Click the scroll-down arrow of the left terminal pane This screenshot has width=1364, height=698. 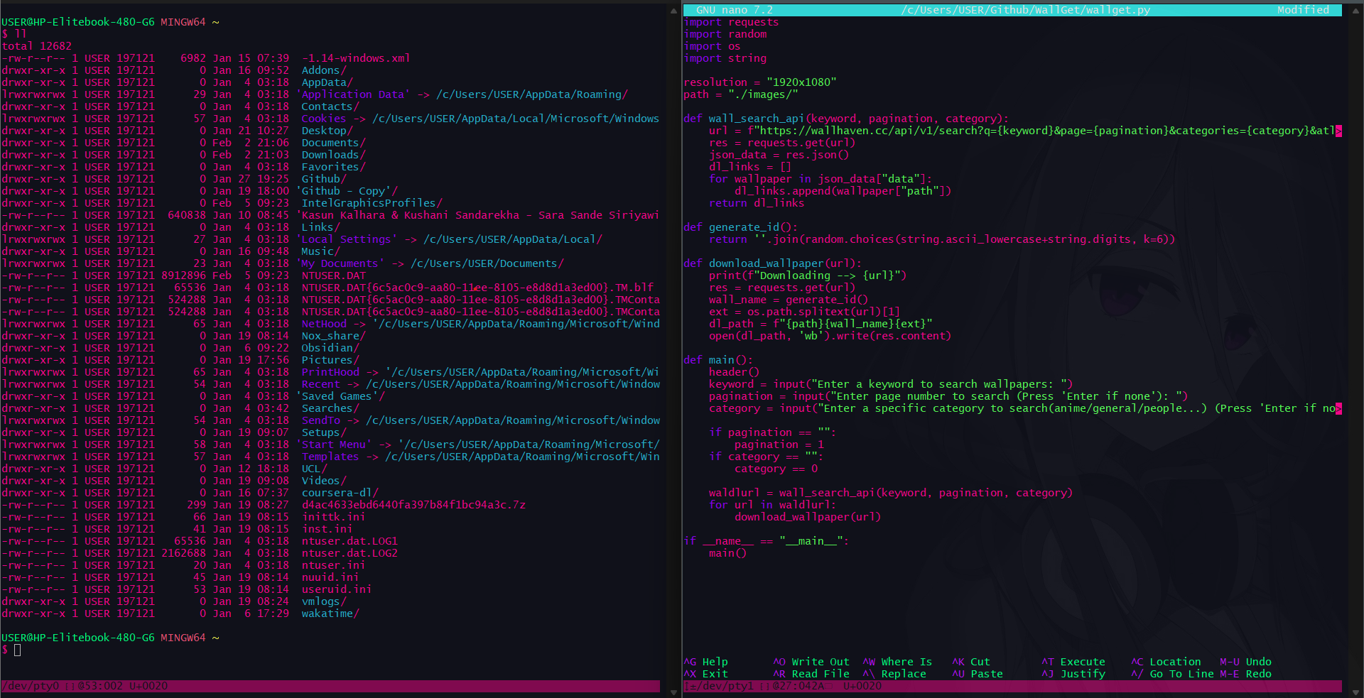coord(674,692)
